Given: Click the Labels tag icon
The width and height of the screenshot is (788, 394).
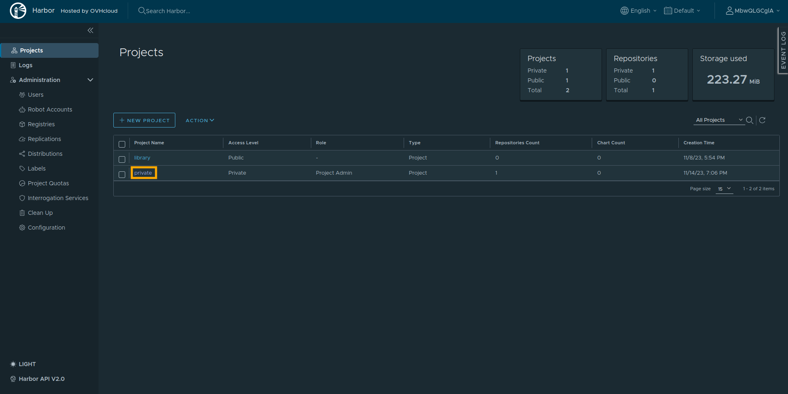Looking at the screenshot, I should 22,169.
